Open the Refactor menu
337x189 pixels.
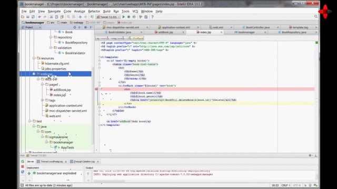[94, 11]
